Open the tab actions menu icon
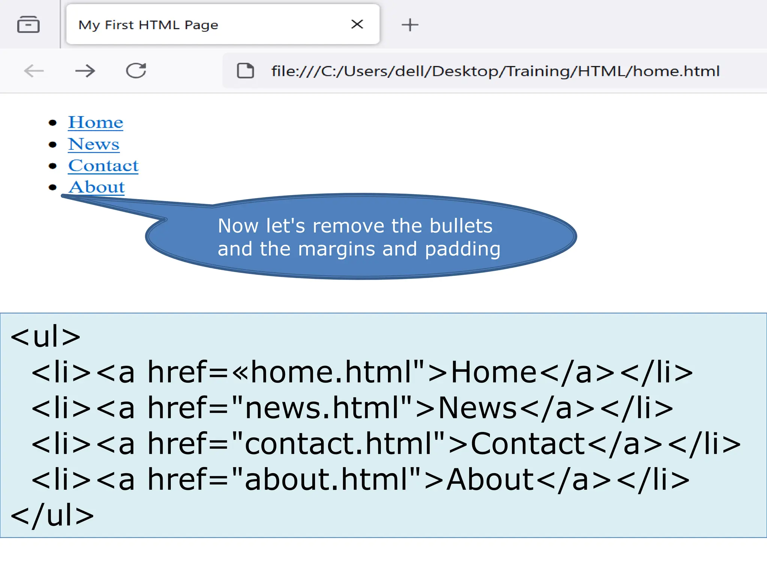 coord(28,25)
